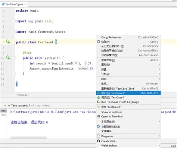This screenshot has width=177, height=148.
Task: Choose Copy Reference from the context menu
Action: [128, 37]
